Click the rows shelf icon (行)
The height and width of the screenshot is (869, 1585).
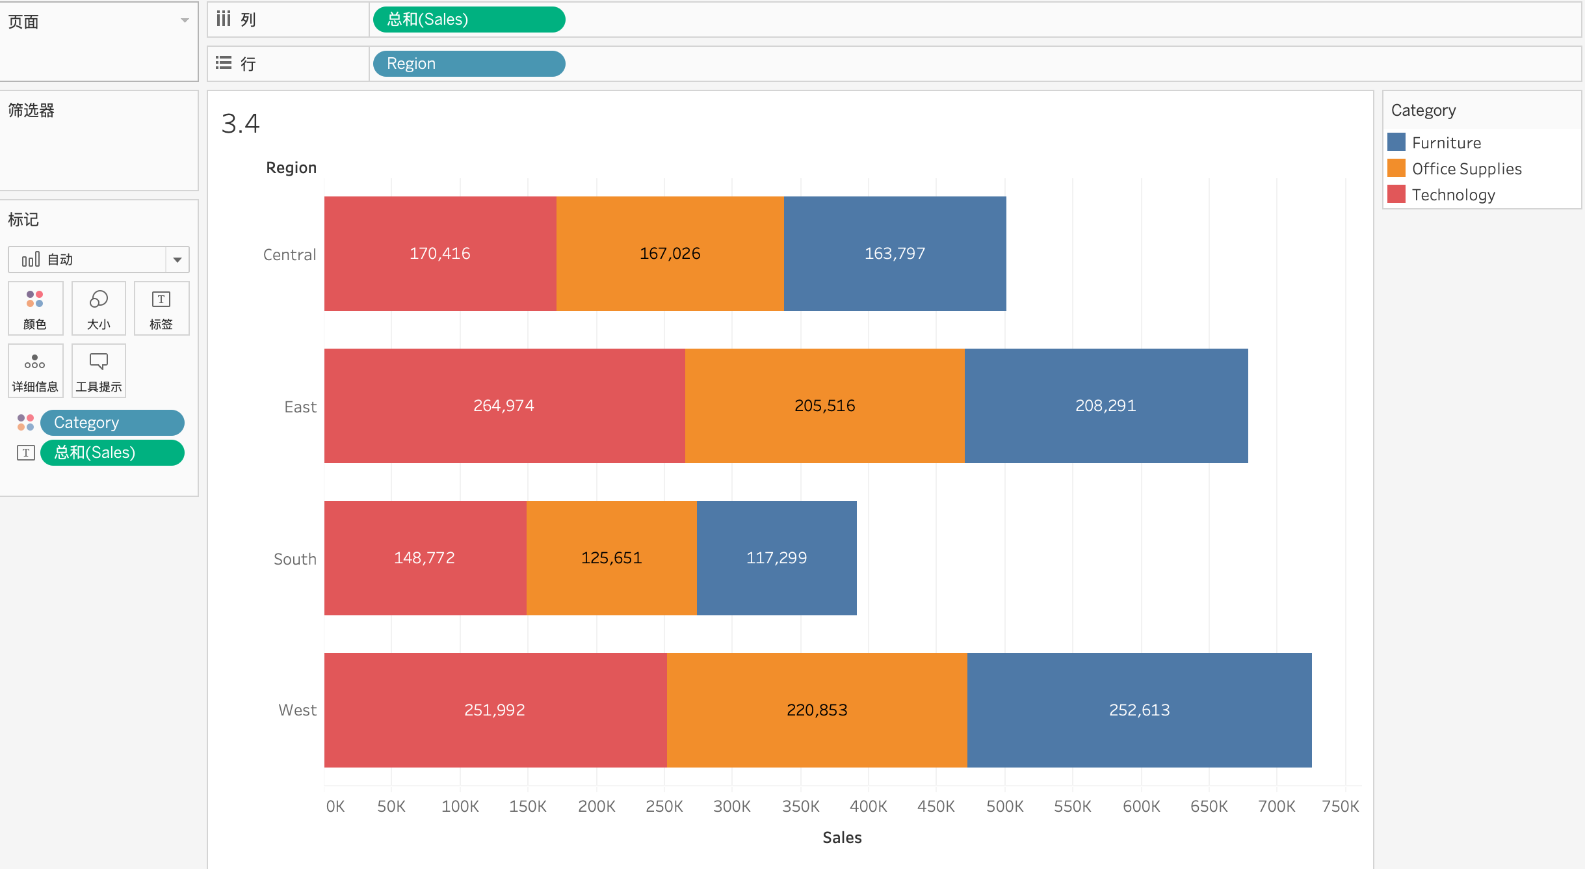(x=224, y=63)
